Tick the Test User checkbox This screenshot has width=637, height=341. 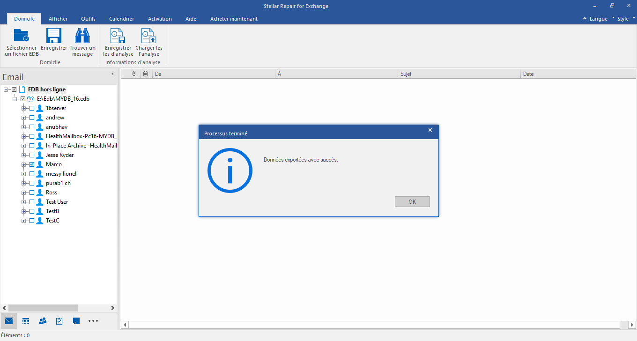coord(32,202)
